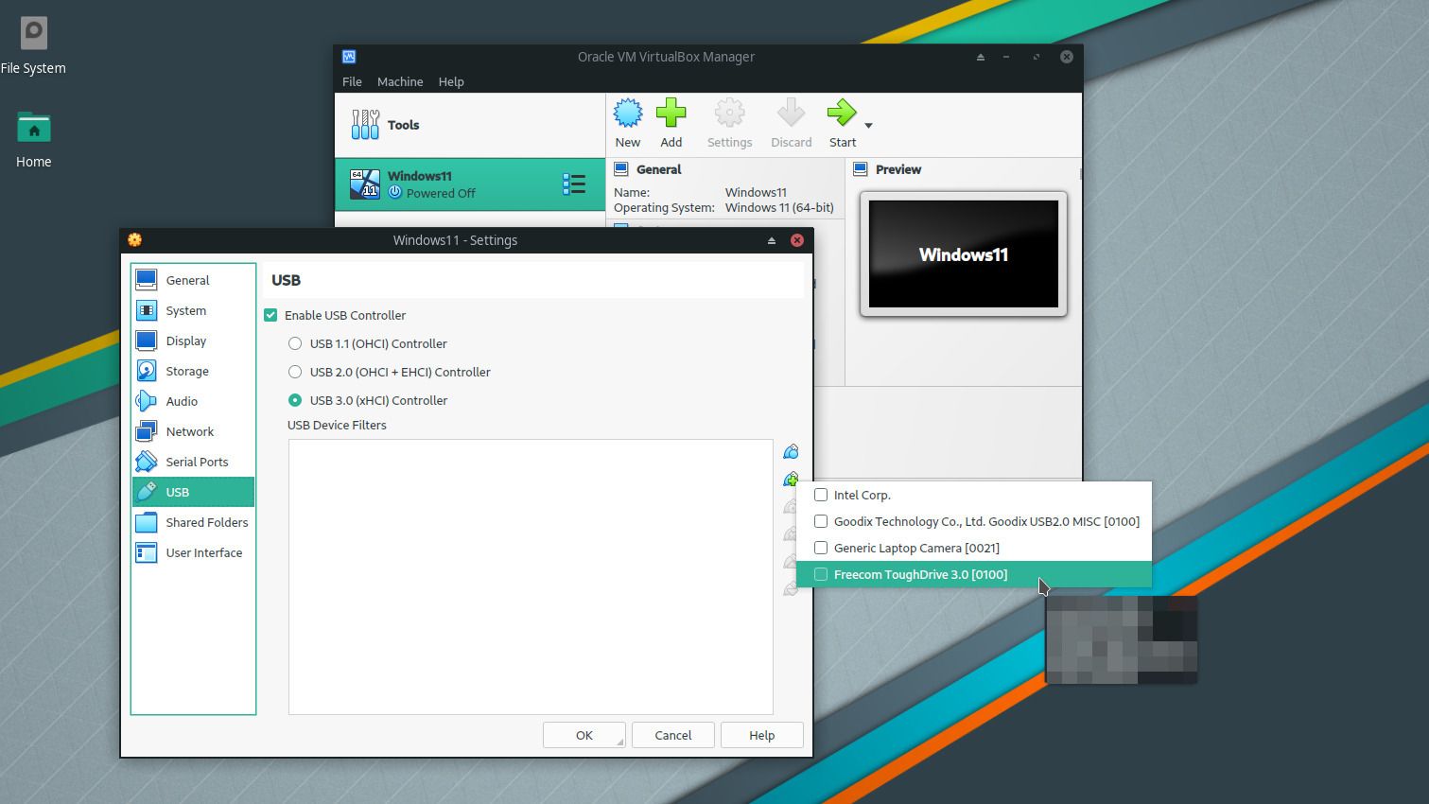Image resolution: width=1429 pixels, height=804 pixels.
Task: Open the Start button dropdown arrow
Action: point(868,125)
